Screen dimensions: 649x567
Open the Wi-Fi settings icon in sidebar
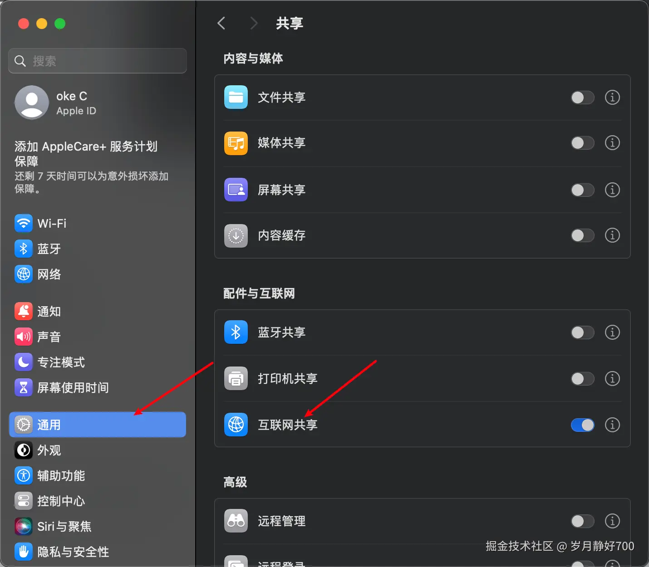pyautogui.click(x=23, y=223)
